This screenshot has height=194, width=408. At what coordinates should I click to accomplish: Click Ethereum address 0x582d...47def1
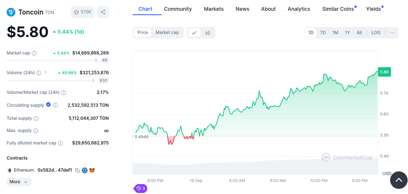[55, 170]
